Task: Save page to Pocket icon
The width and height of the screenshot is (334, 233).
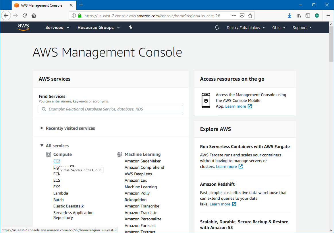Action: point(242,15)
